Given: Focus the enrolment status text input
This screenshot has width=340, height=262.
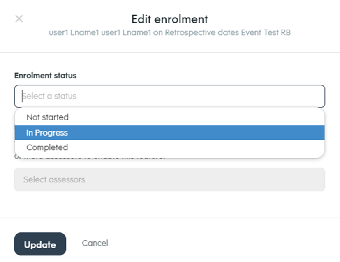Looking at the screenshot, I should pos(169,96).
